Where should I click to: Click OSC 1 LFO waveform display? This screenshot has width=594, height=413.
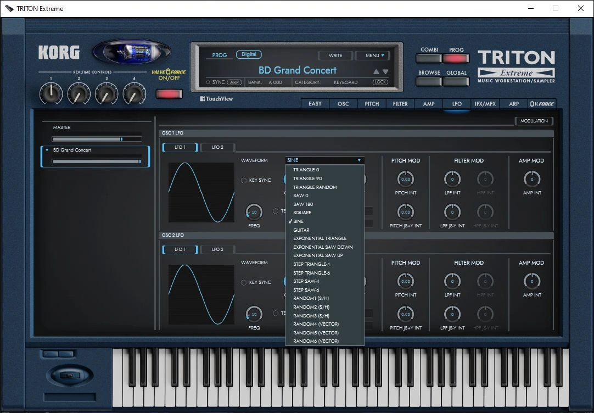(x=201, y=192)
